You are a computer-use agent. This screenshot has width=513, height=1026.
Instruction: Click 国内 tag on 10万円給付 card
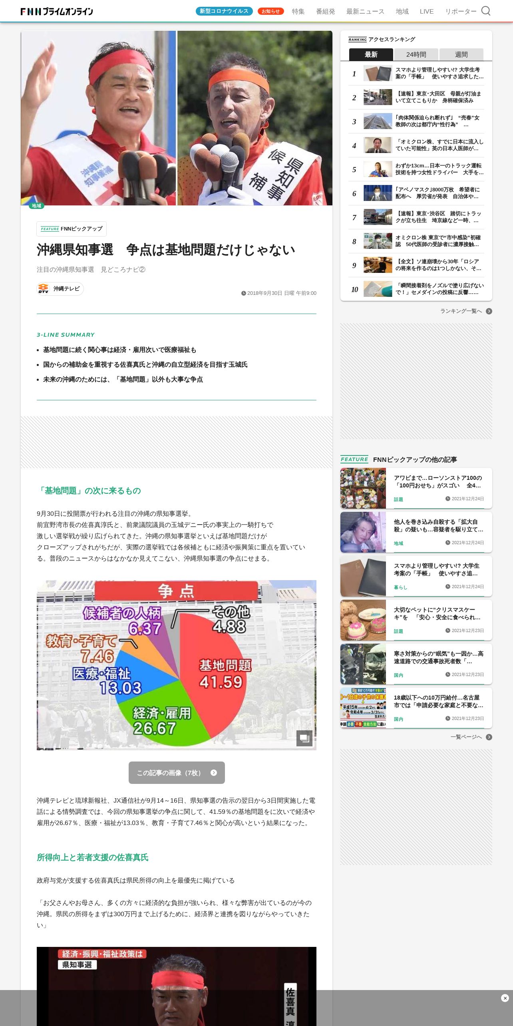[398, 719]
